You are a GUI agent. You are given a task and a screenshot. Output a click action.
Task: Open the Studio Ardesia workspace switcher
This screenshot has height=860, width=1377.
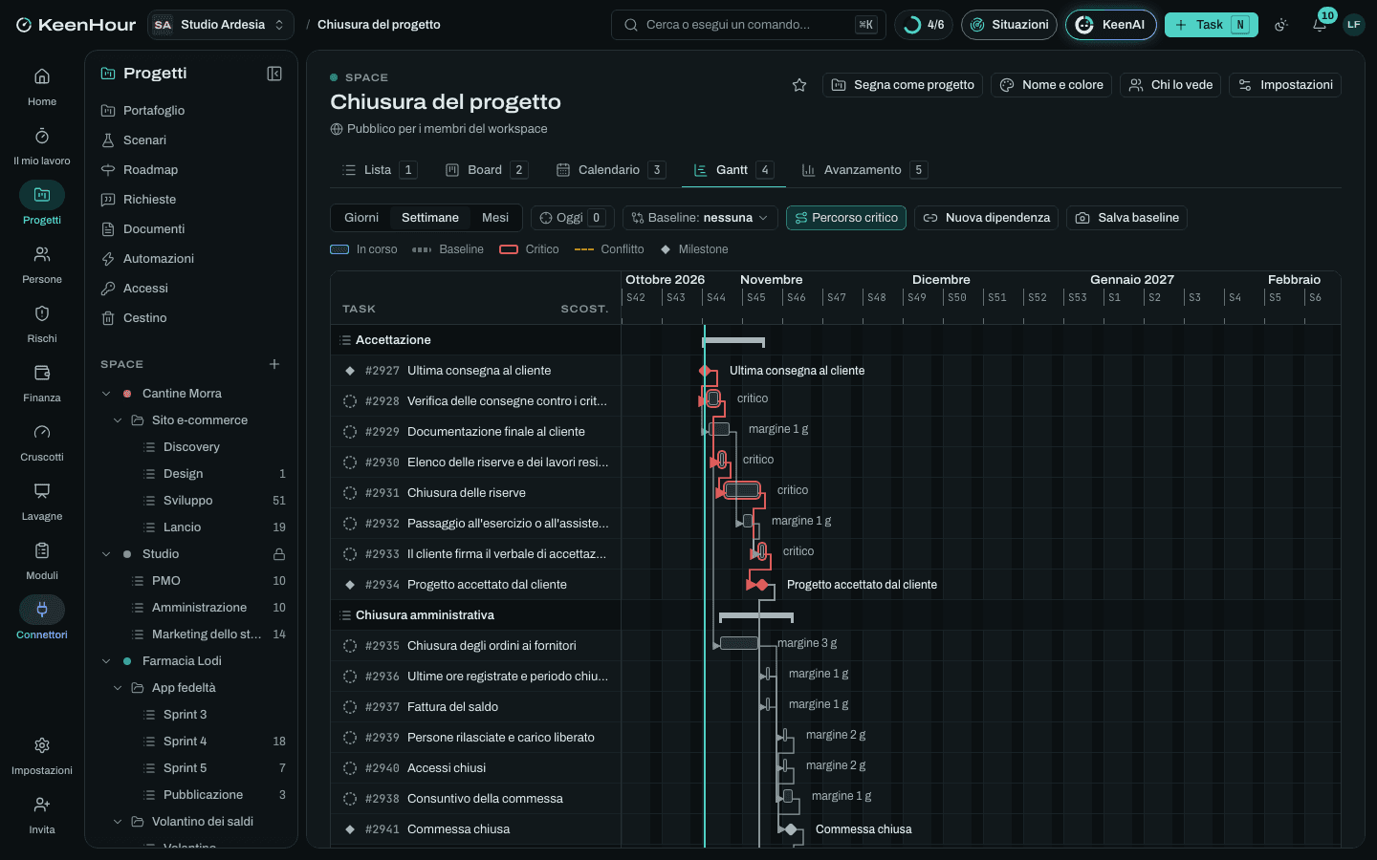point(221,25)
